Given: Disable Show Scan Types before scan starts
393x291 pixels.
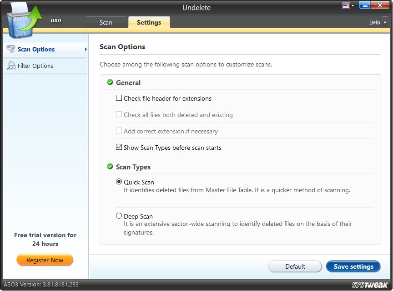Looking at the screenshot, I should (119, 147).
